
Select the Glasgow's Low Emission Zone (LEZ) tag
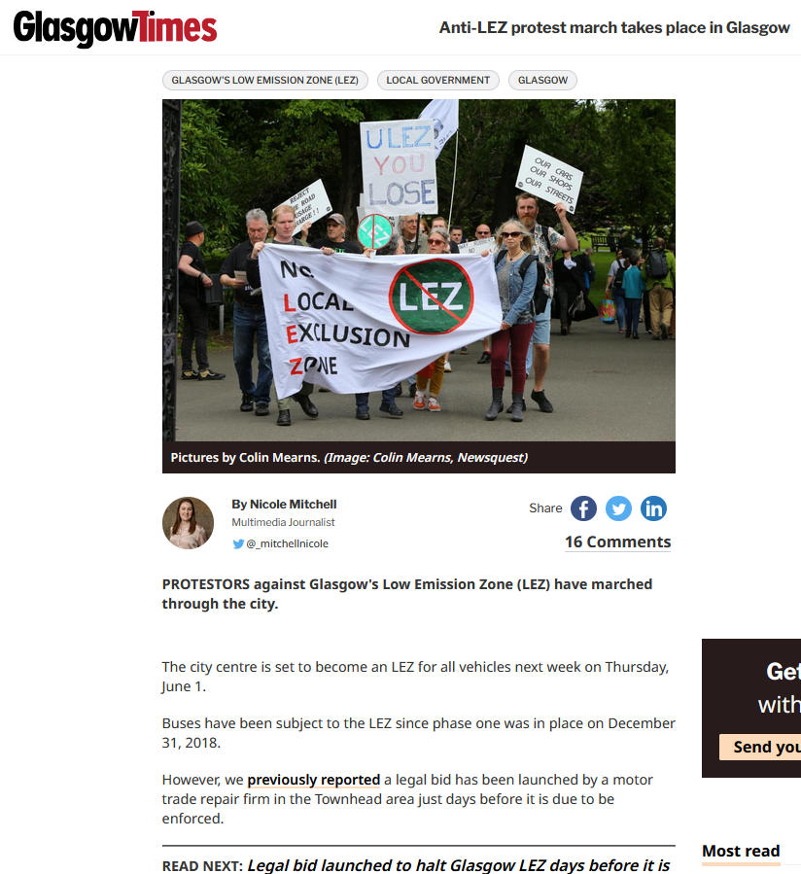264,81
